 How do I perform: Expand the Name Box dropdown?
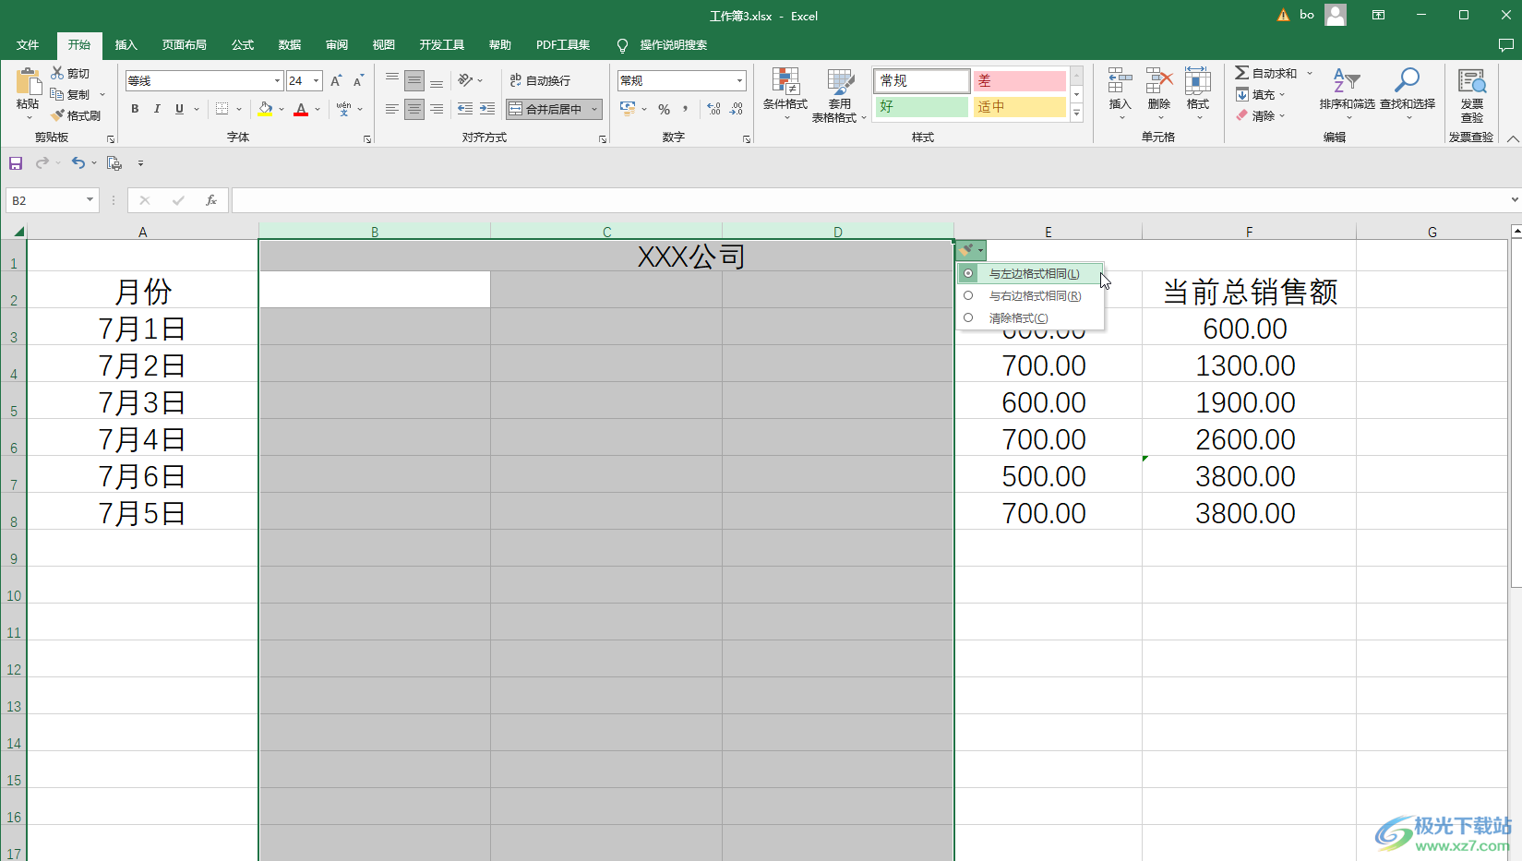(x=90, y=200)
